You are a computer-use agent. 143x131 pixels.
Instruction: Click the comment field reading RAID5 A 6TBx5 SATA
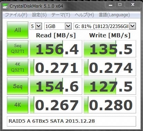click(x=71, y=121)
